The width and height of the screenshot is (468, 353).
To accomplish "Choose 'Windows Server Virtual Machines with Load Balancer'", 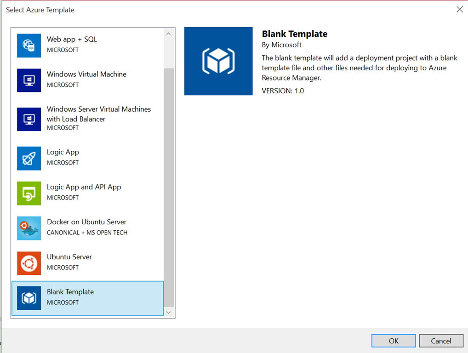I will click(99, 114).
